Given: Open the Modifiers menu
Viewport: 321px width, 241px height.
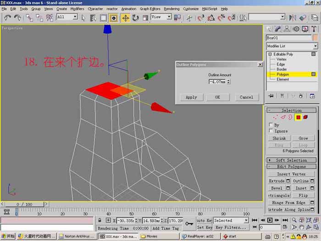Looking at the screenshot, I should 77,9.
